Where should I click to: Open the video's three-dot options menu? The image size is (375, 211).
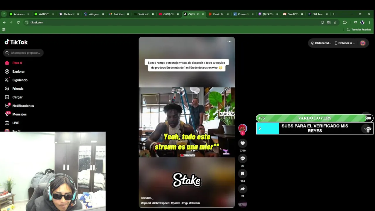coord(229,42)
